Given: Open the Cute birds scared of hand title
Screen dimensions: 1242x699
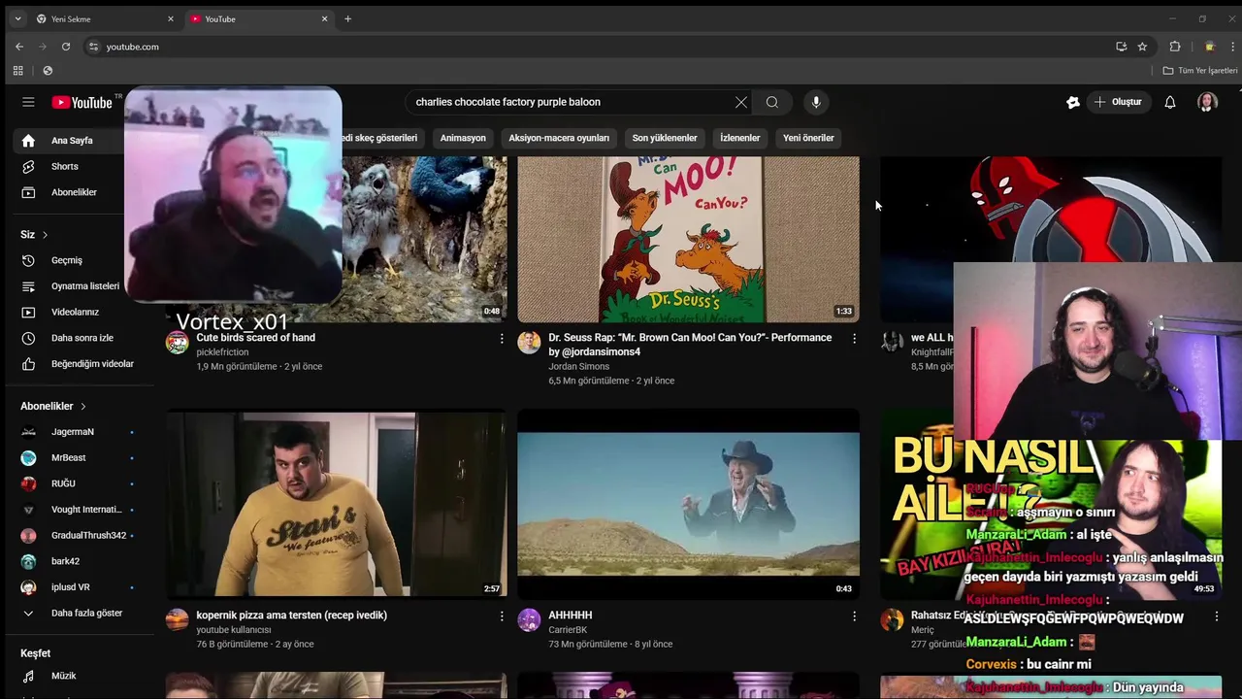Looking at the screenshot, I should point(255,338).
